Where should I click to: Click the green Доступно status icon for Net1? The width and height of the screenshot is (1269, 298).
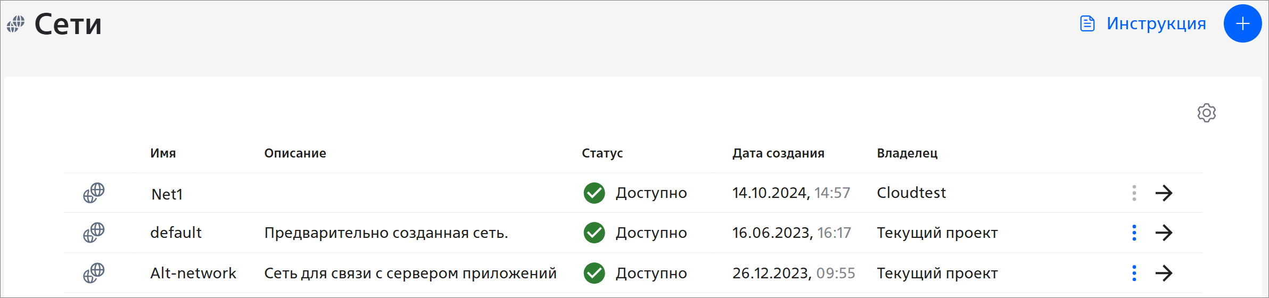(594, 193)
